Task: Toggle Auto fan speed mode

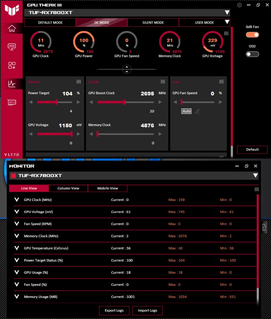Action: [x=186, y=111]
